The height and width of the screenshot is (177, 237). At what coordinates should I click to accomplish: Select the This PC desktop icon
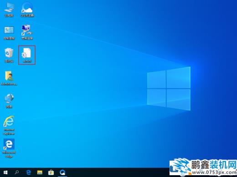click(9, 10)
